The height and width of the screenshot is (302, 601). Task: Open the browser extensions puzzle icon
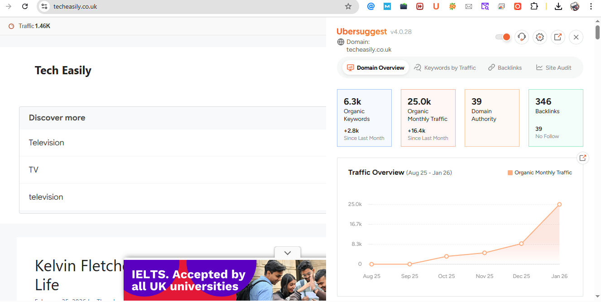point(534,6)
